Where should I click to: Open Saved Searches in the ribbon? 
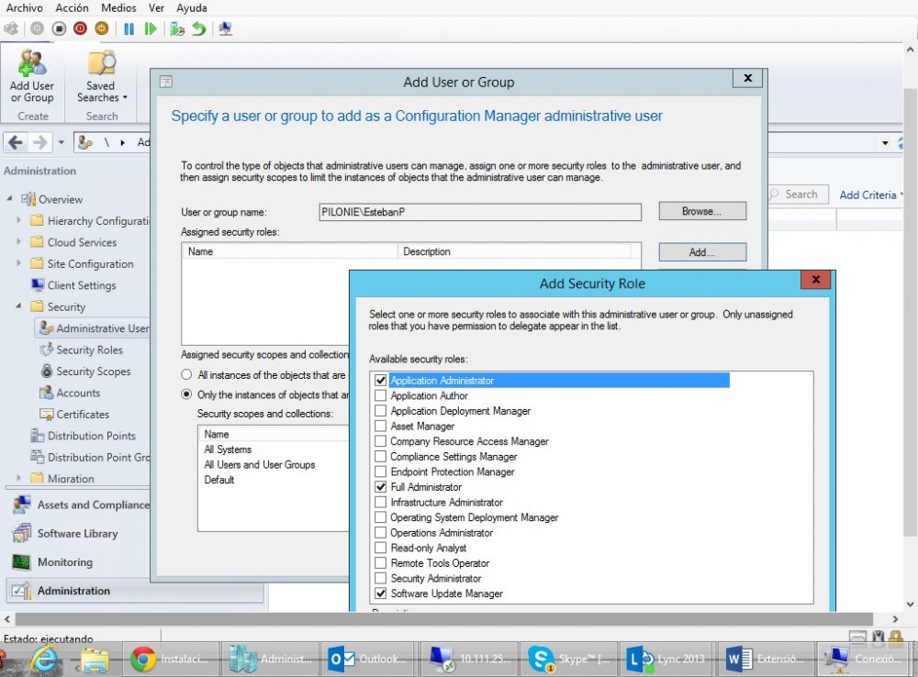click(102, 77)
